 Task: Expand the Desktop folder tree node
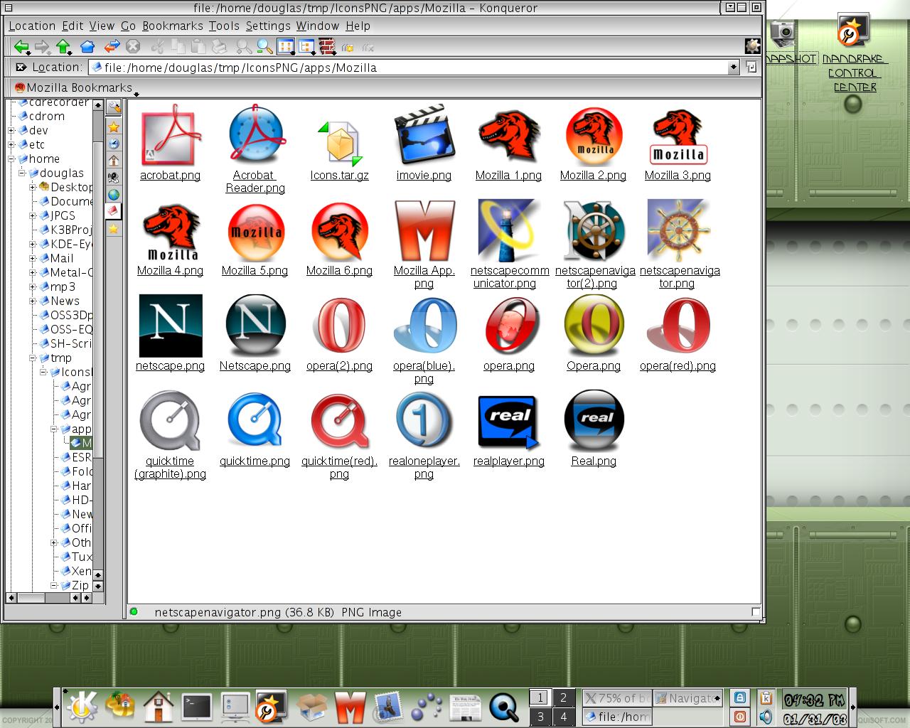click(x=33, y=187)
